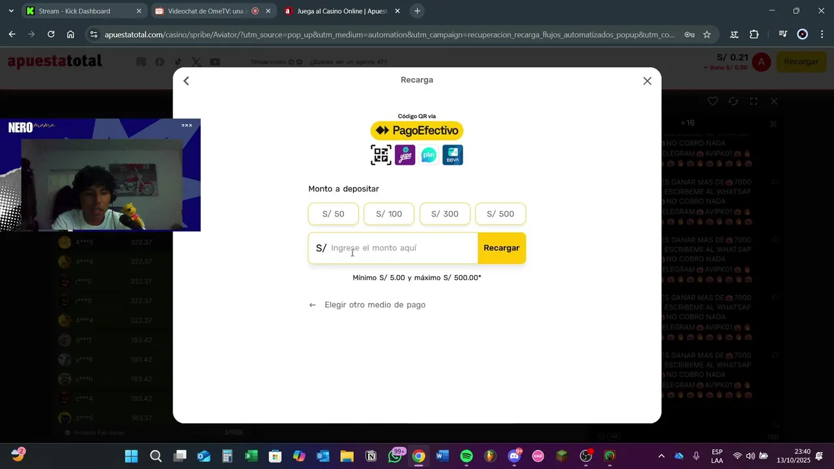Image resolution: width=834 pixels, height=469 pixels.
Task: Open Task View on taskbar
Action: 180,456
